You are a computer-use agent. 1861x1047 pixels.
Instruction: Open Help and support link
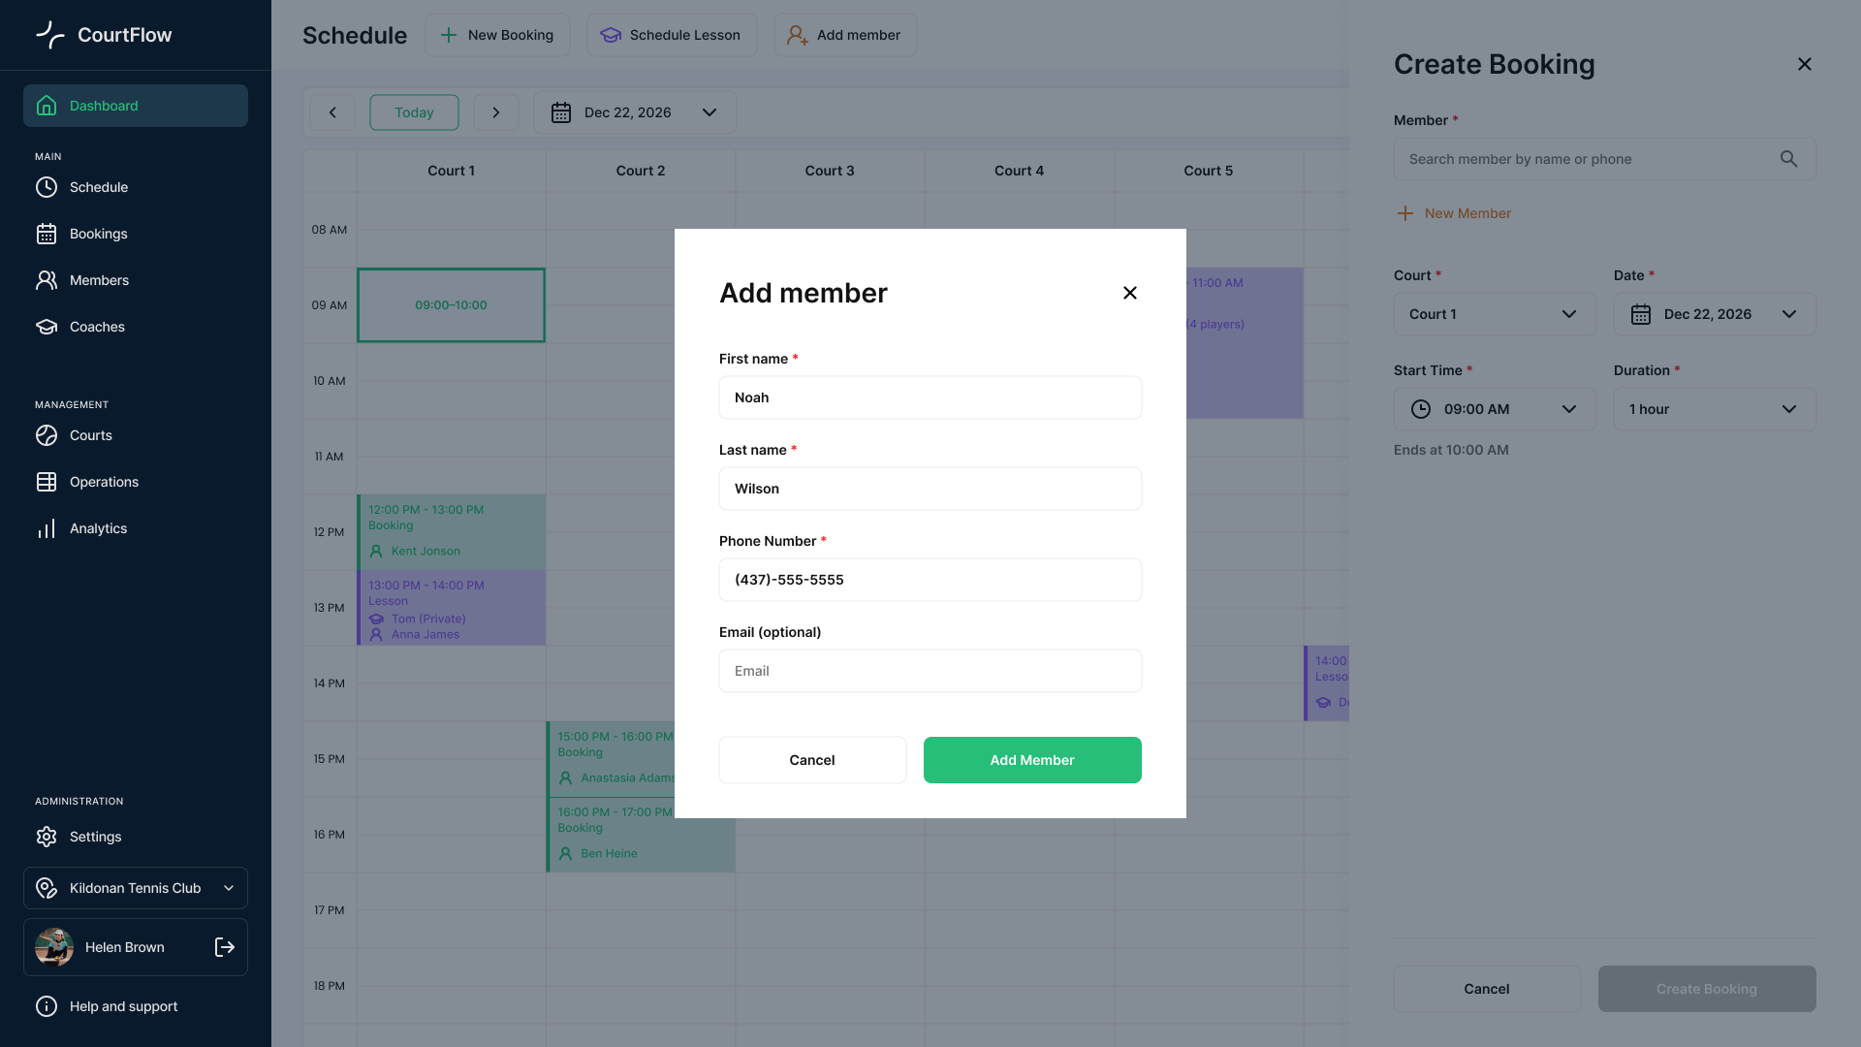point(123,1006)
